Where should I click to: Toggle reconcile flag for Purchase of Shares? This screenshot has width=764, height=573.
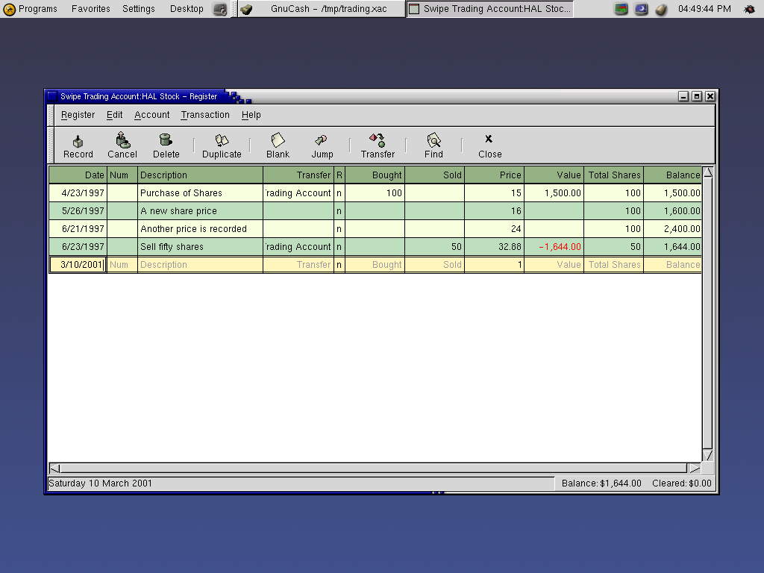(x=339, y=193)
